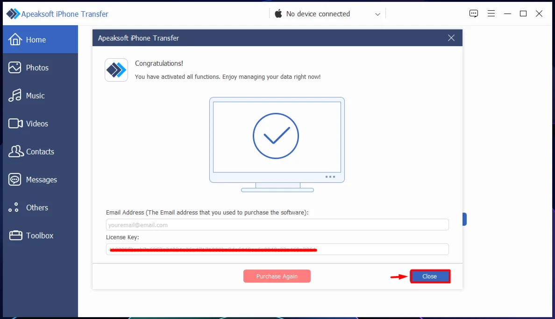Go to Music in sidebar

point(40,96)
